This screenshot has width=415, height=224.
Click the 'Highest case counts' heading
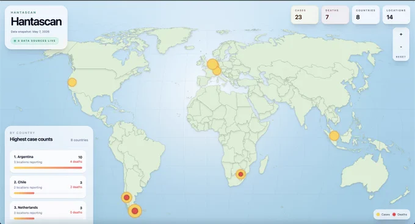pos(31,139)
